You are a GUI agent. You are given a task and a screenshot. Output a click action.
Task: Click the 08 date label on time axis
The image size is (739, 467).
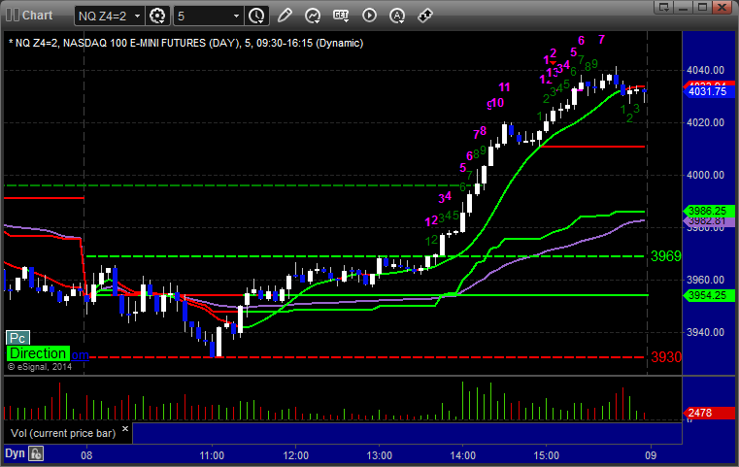point(86,455)
